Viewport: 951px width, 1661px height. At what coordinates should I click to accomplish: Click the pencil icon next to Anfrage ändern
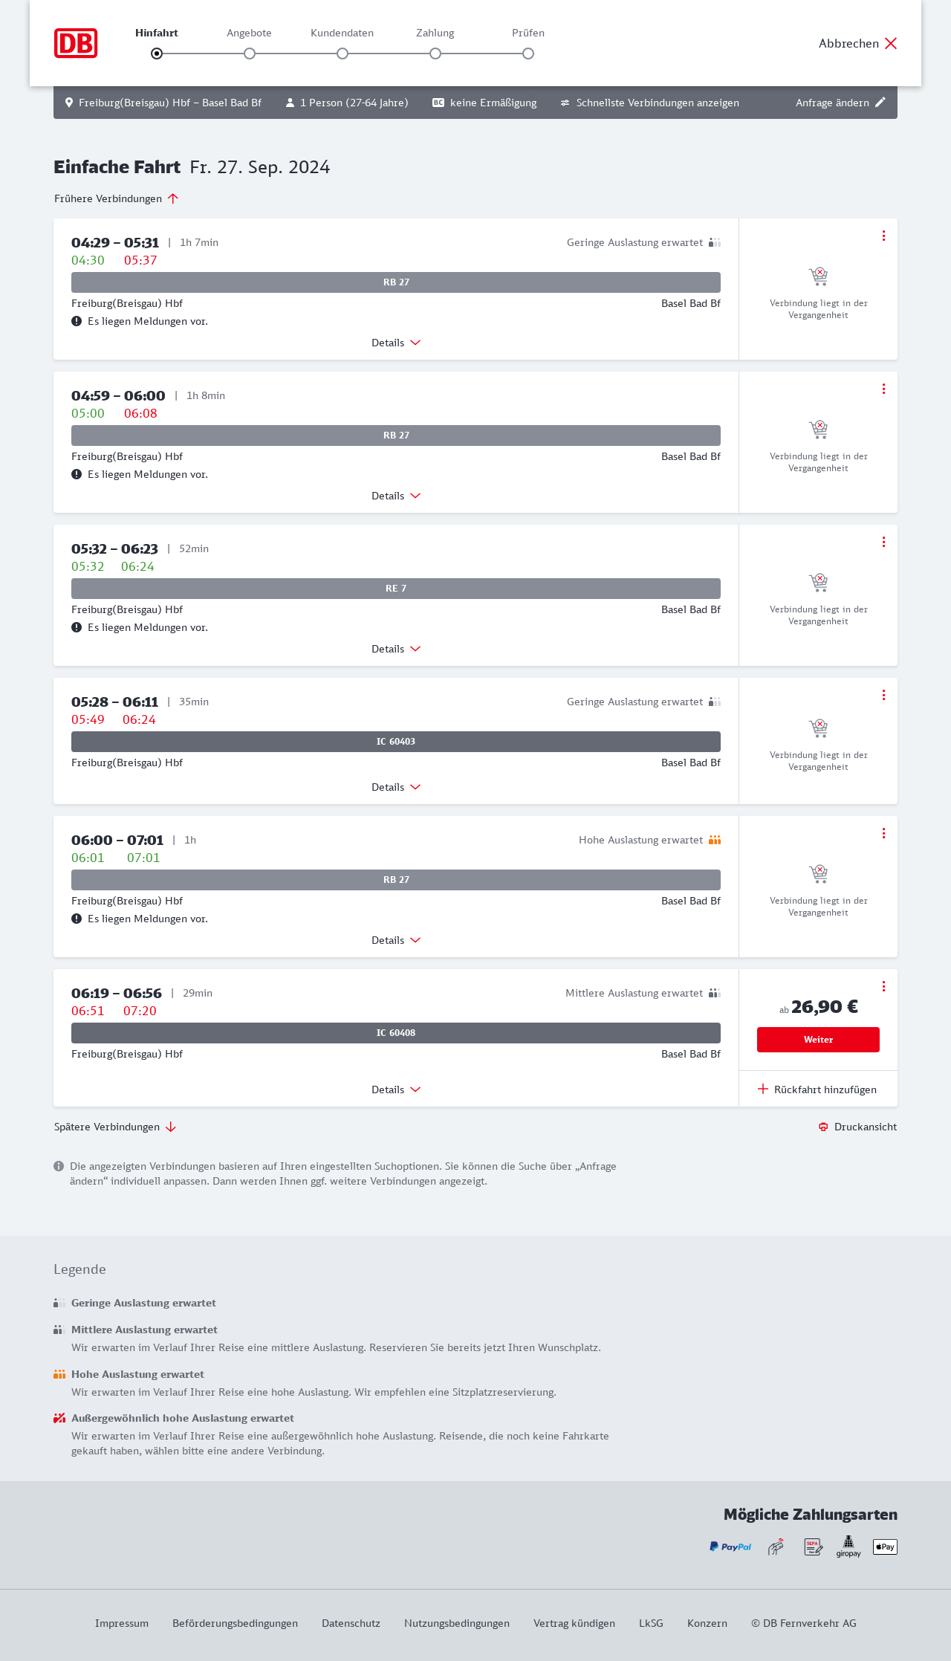point(880,103)
